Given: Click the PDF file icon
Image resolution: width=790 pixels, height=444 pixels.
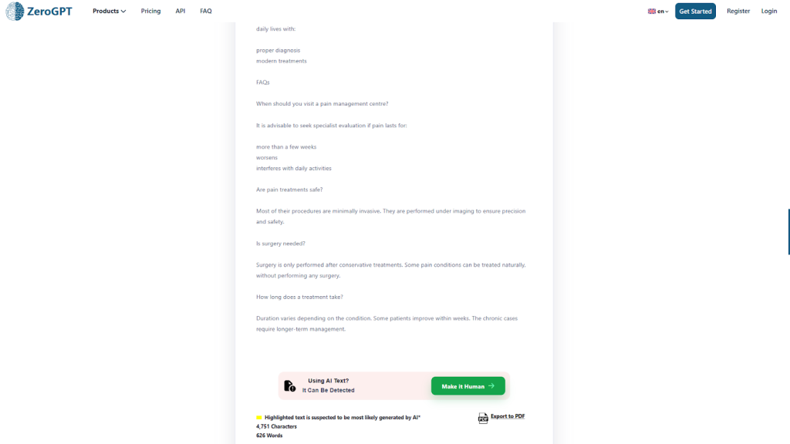Looking at the screenshot, I should click(x=483, y=418).
